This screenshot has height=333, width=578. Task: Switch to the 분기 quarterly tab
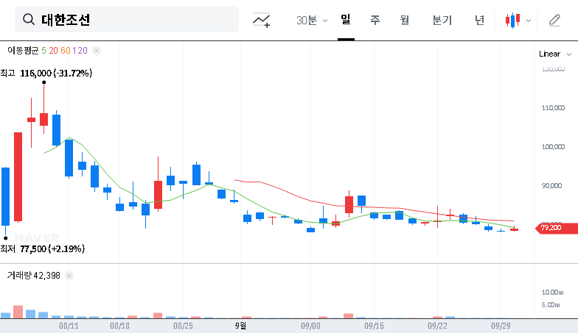point(442,20)
